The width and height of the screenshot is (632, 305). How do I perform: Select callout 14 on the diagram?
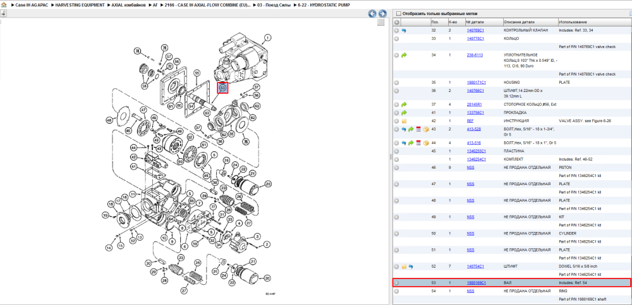(x=109, y=248)
